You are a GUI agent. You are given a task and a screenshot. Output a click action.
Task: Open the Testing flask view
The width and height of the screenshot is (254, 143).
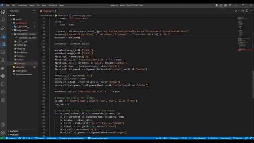tap(3, 60)
